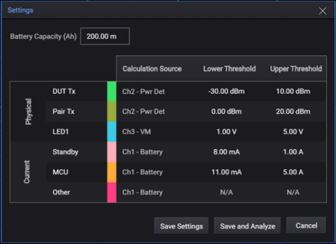
Task: Open Standby calculation source Ch1 - Battery
Action: pos(142,152)
